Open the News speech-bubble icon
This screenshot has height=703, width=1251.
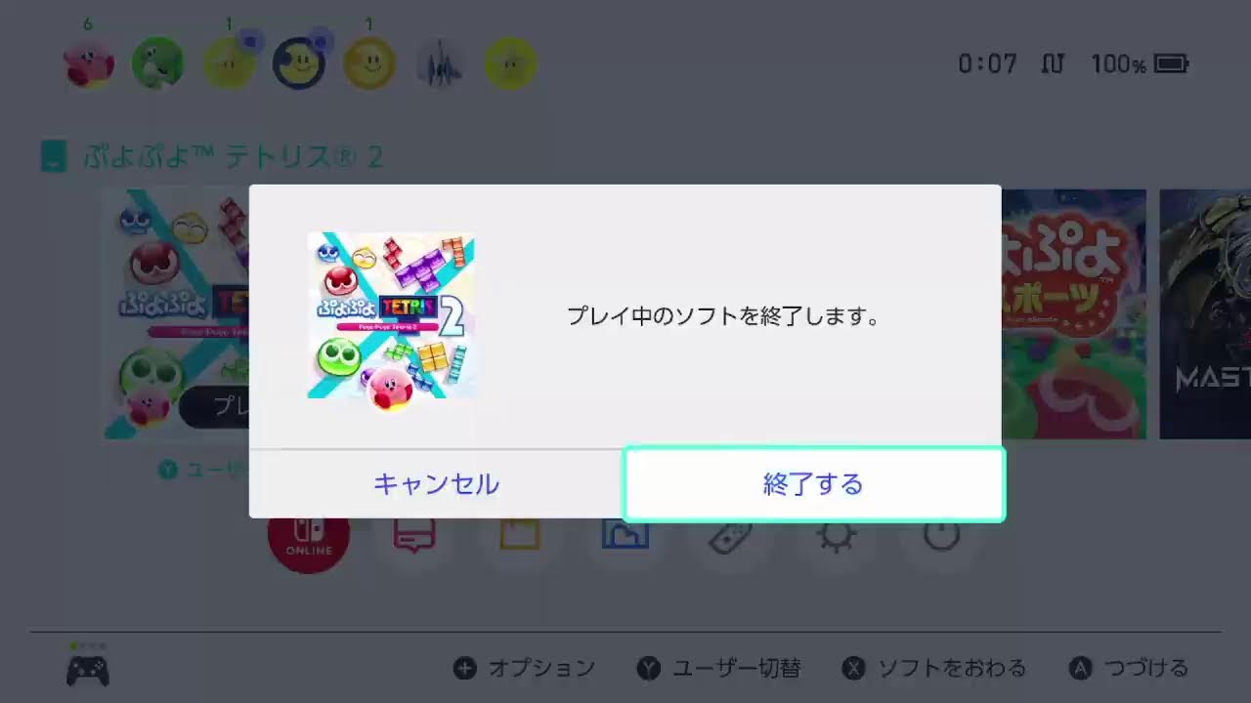tap(414, 535)
